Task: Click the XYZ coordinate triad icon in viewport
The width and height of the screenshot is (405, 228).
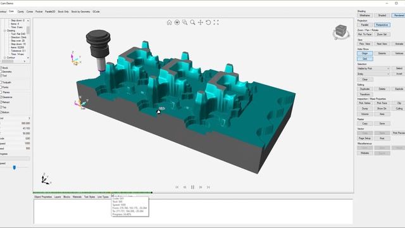Action: [46, 179]
